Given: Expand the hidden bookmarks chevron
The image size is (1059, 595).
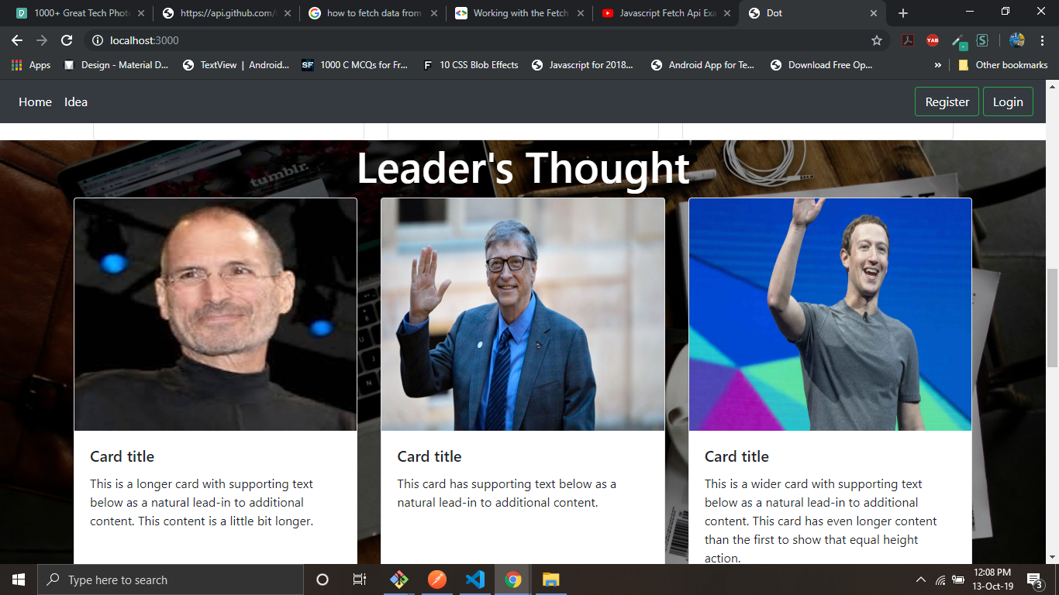Looking at the screenshot, I should coord(938,65).
